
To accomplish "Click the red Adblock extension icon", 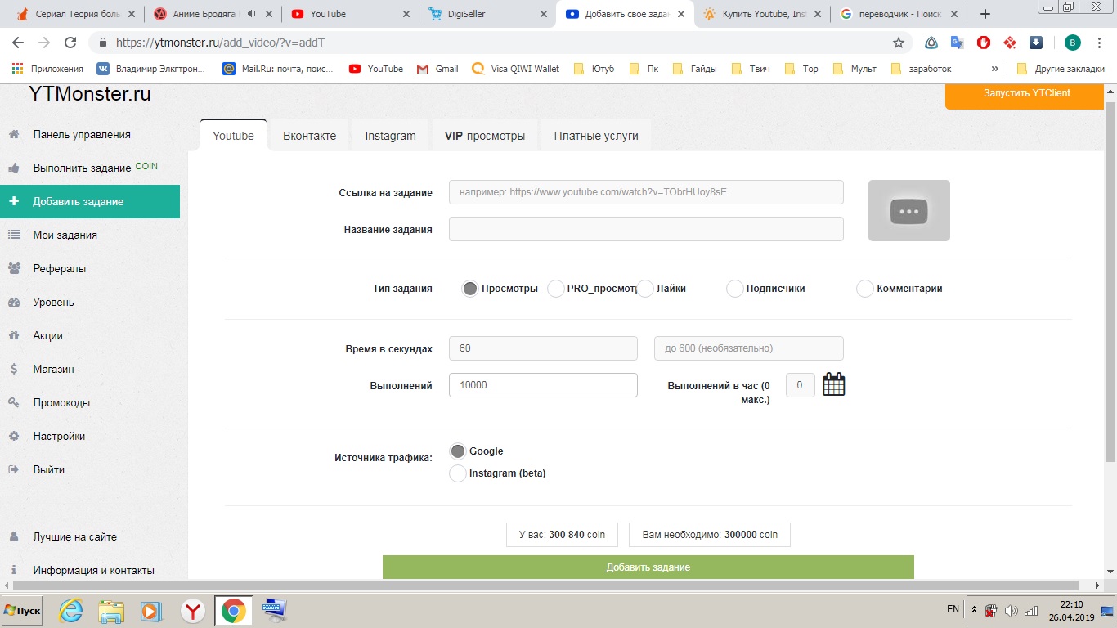I will pos(984,43).
